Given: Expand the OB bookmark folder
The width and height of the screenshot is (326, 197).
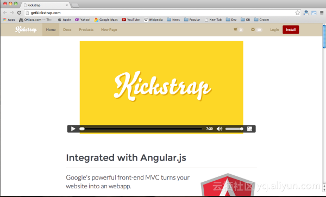Looking at the screenshot, I should click(x=246, y=20).
